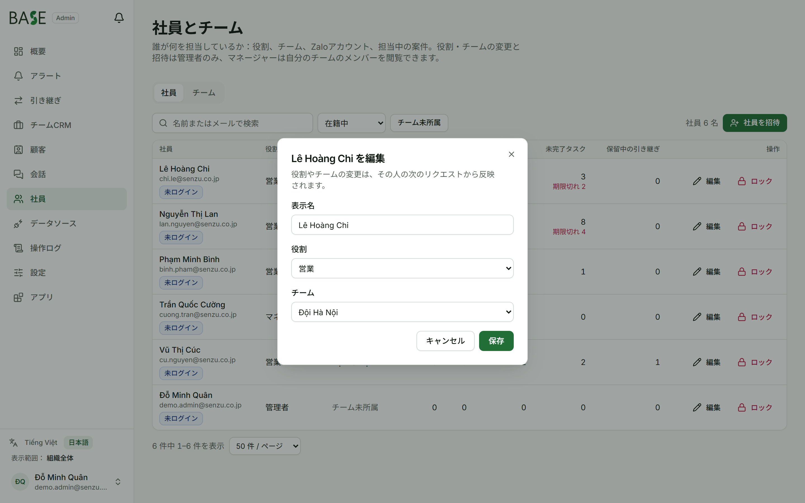
Task: Click 表示名 display name field
Action: click(x=402, y=225)
